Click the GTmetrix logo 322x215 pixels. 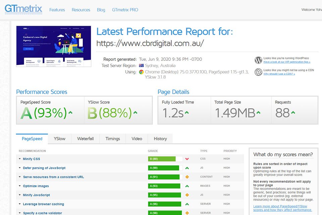point(23,9)
